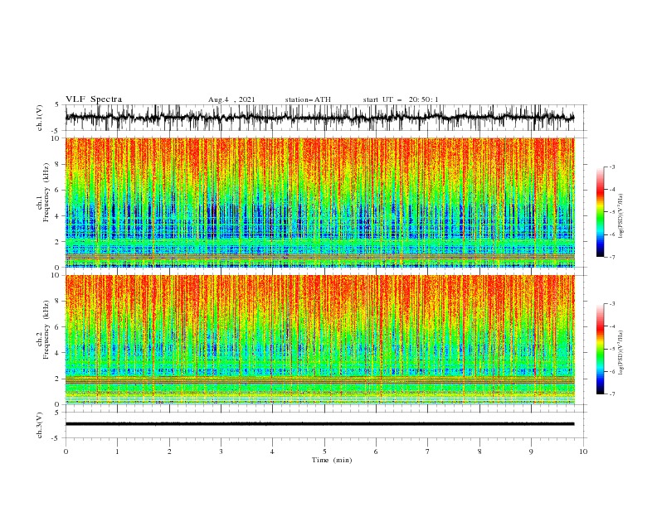This screenshot has width=657, height=507.
Task: Click time axis tick label '10'
Action: [583, 451]
